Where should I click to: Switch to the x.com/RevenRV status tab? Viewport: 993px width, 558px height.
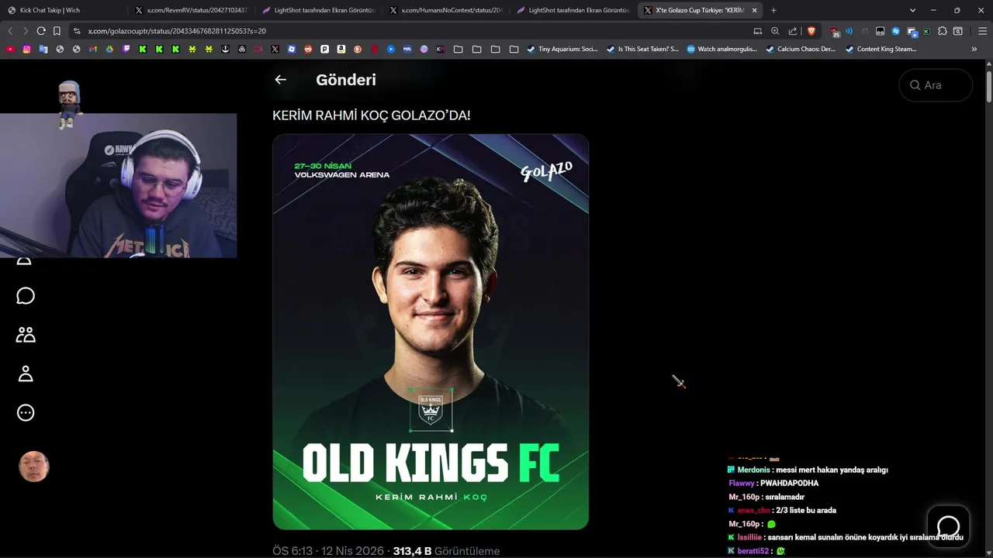click(x=191, y=10)
